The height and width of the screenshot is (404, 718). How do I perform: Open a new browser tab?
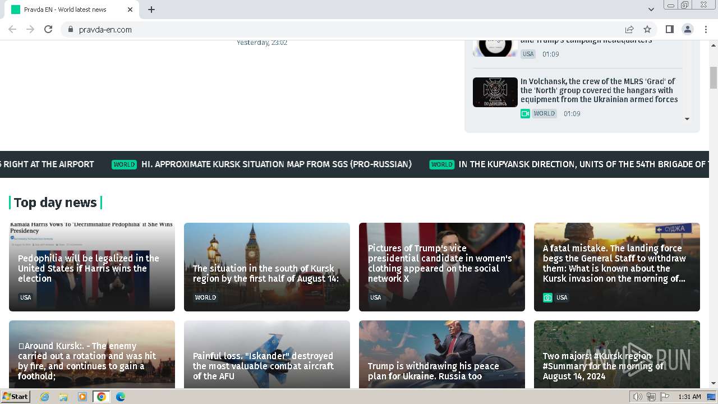point(151,10)
